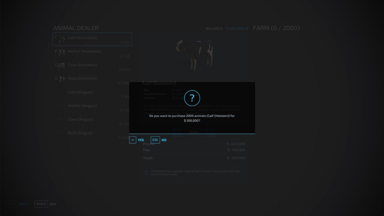Click the "$ 1,550" price of Cow (Holstein)
Image resolution: width=384 pixels, height=216 pixels.
pos(124,70)
